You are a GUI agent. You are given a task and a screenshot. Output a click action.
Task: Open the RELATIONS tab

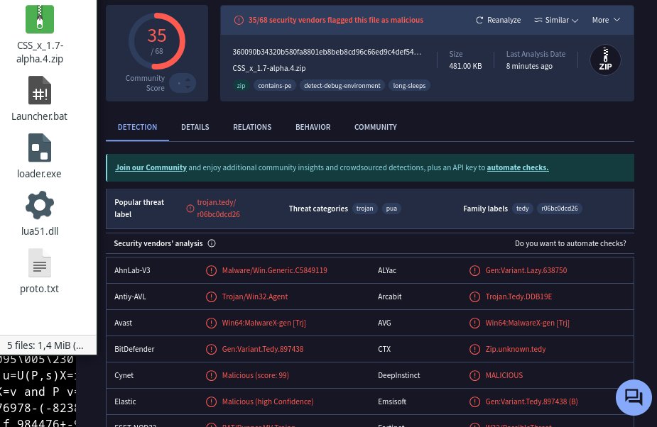pos(252,127)
